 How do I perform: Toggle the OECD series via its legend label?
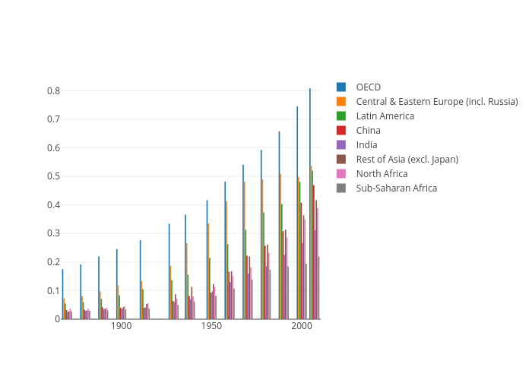pos(369,87)
